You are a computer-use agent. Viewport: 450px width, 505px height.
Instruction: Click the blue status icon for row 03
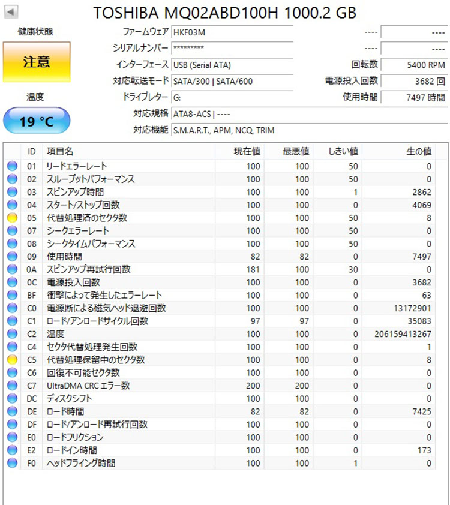click(12, 192)
